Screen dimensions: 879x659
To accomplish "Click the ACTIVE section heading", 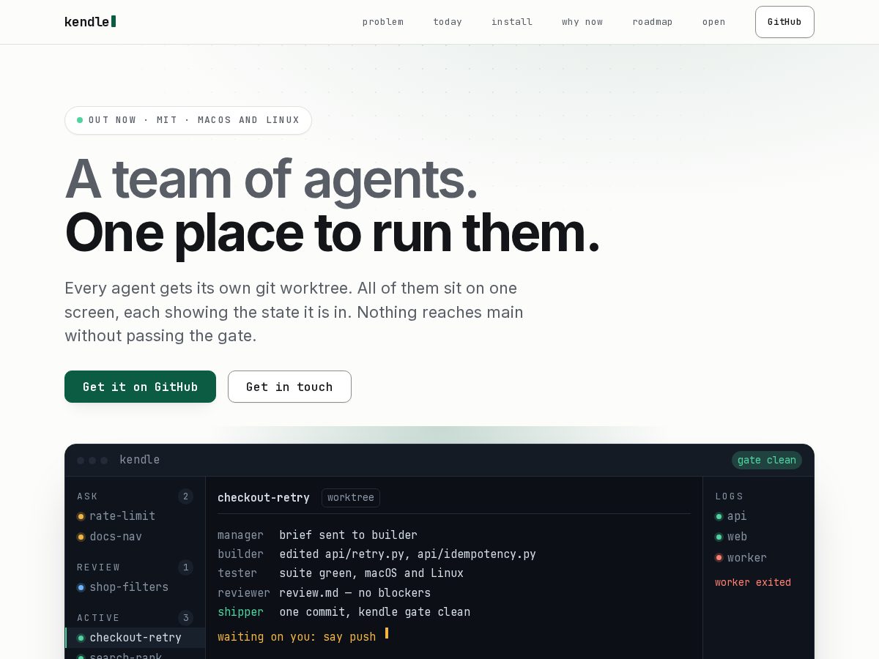I will 98,618.
